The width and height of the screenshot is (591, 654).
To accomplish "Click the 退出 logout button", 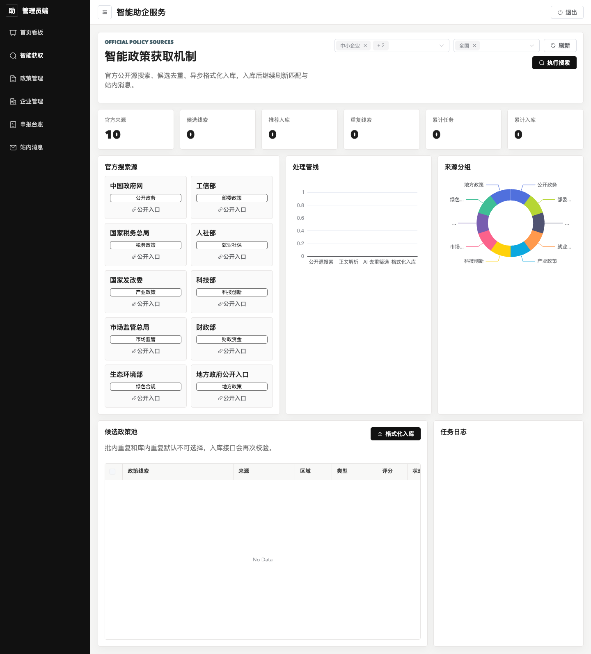I will (567, 12).
